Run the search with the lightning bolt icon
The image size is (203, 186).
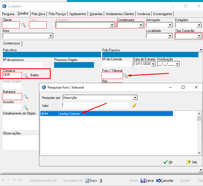point(134,105)
